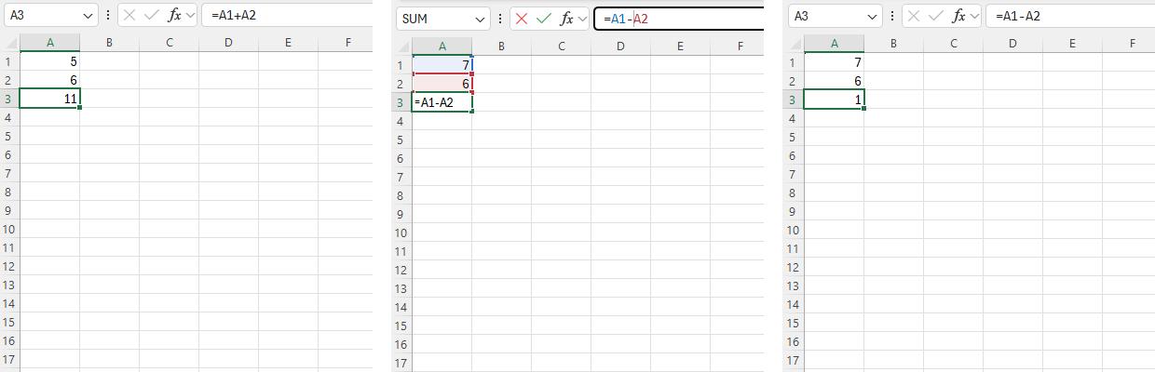Select column F header in the rightmost spreadsheet

pyautogui.click(x=1132, y=43)
